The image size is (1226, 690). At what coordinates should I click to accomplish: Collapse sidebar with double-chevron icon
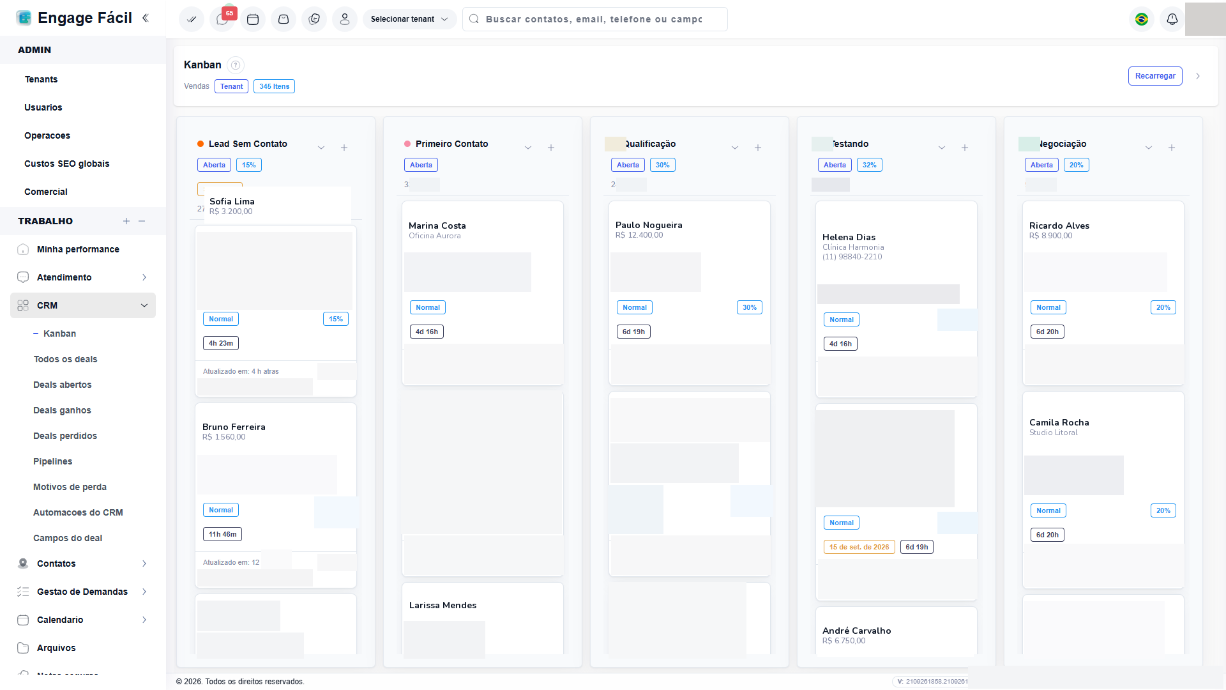pos(146,18)
